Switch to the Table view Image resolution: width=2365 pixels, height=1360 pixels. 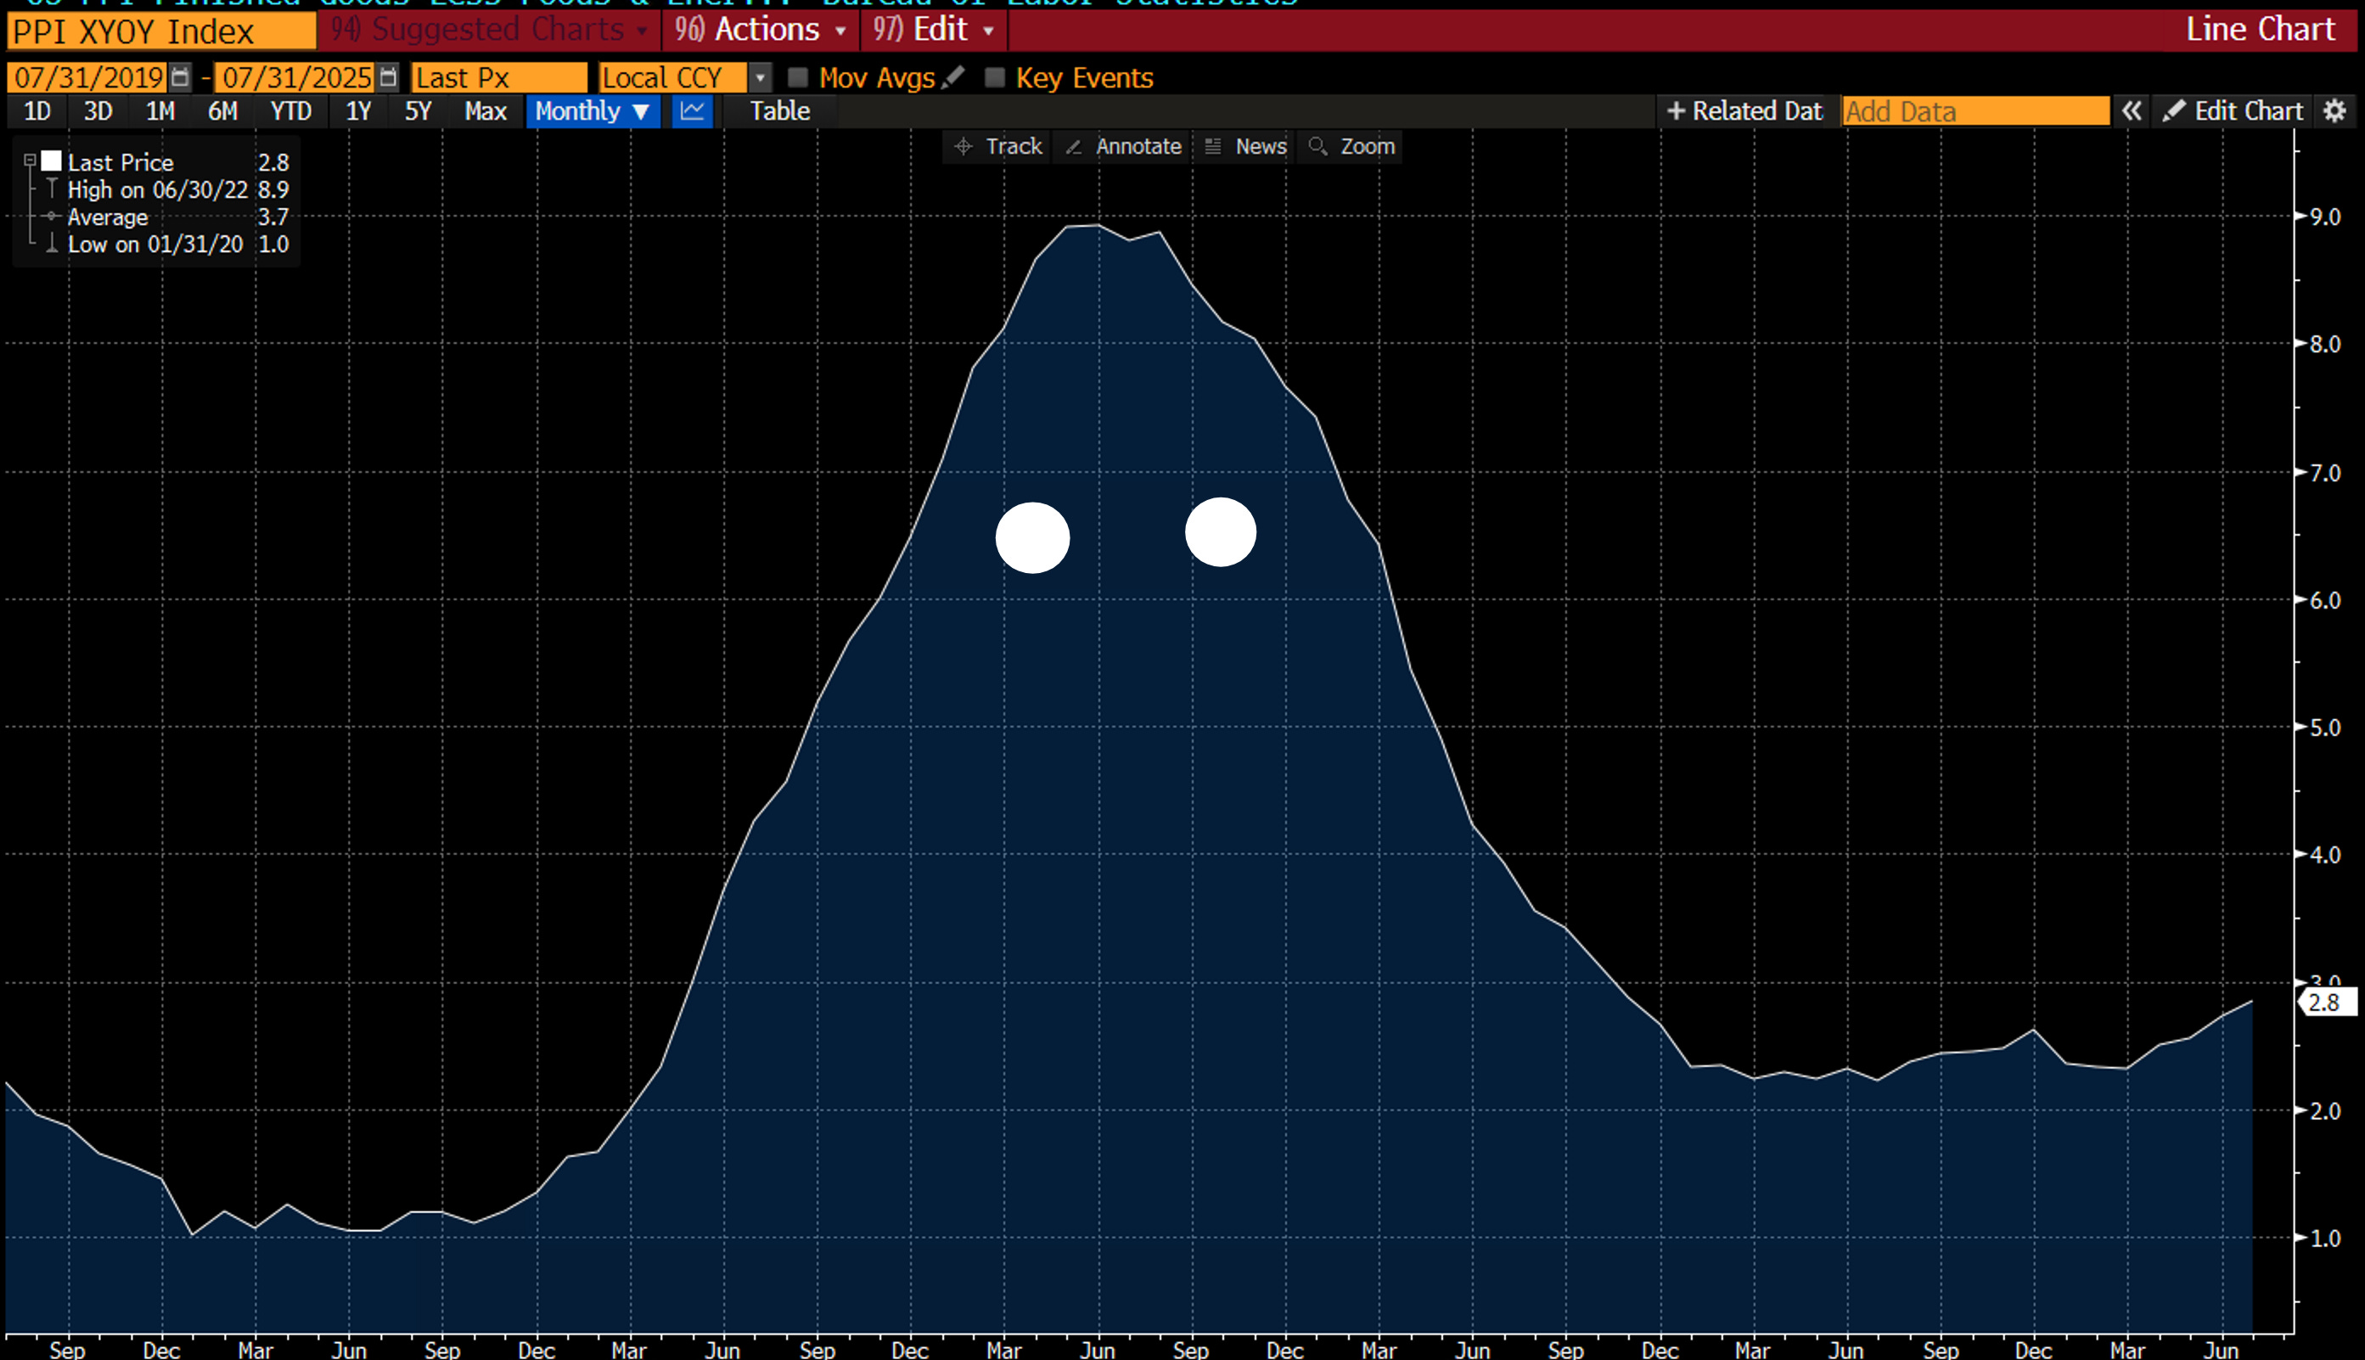coord(779,111)
